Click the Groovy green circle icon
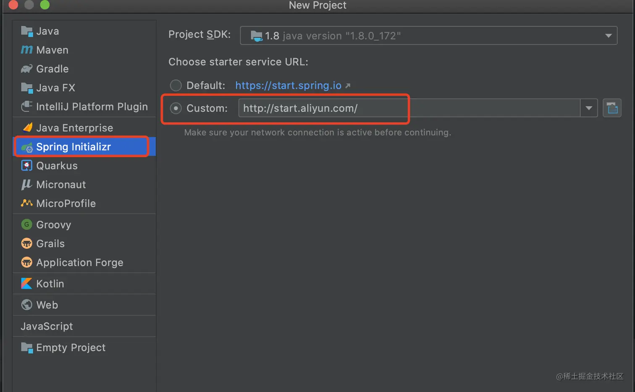635x392 pixels. (26, 225)
